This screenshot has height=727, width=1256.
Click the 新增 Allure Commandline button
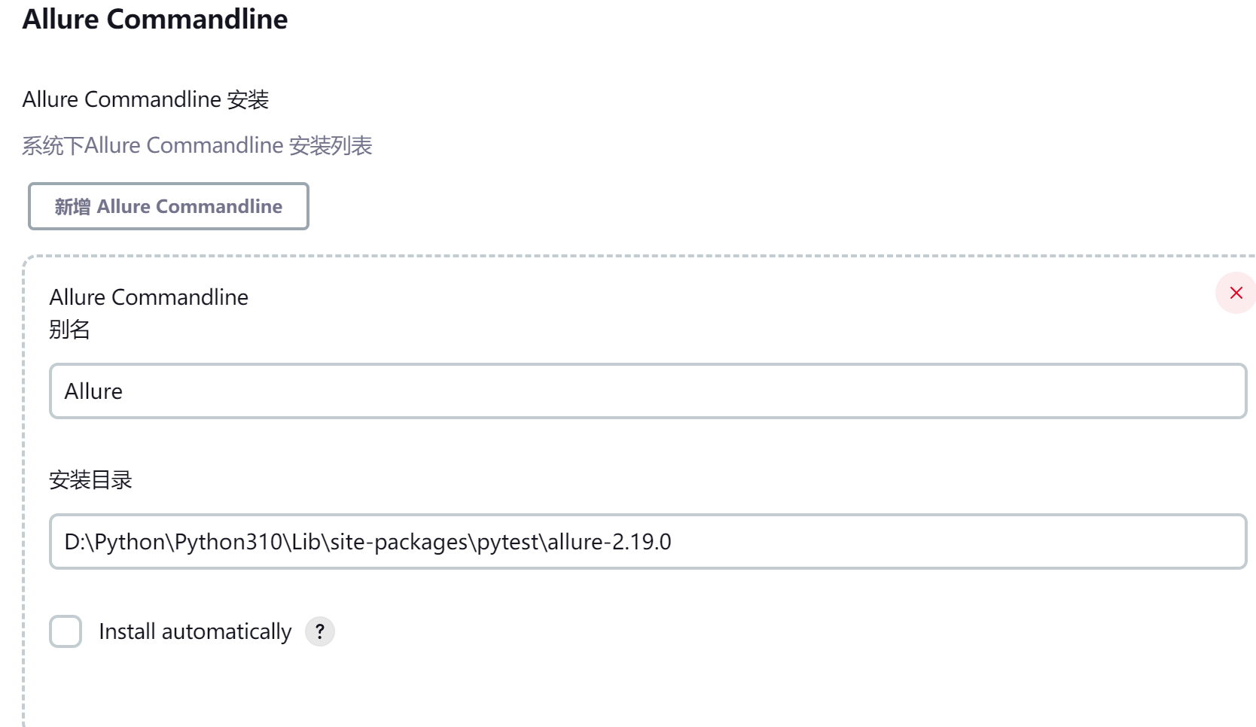[x=168, y=206]
